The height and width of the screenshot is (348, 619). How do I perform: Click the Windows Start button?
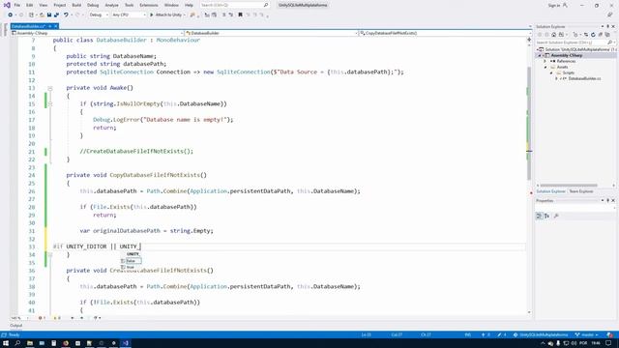coord(6,343)
